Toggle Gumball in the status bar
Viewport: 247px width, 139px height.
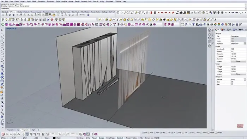(x=120, y=138)
